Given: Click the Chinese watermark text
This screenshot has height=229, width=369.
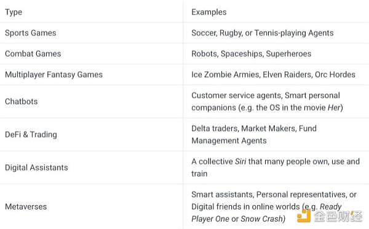Looking at the screenshot, I should [x=338, y=216].
